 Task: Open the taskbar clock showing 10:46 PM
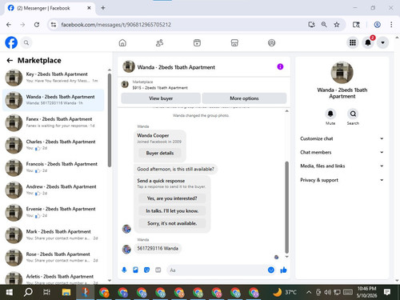366,292
